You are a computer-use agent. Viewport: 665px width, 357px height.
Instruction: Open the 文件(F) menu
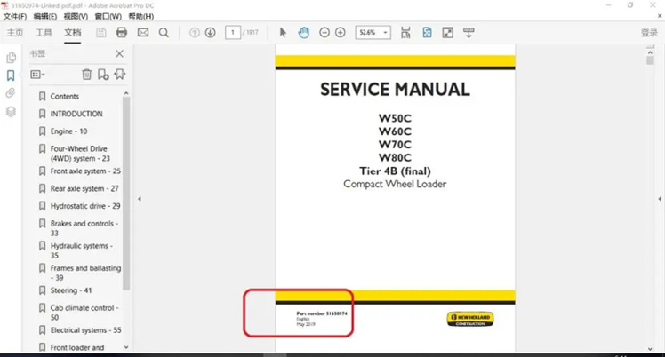(15, 17)
